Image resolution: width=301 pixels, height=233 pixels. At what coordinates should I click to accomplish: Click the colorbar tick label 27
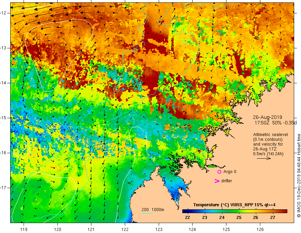(273, 218)
